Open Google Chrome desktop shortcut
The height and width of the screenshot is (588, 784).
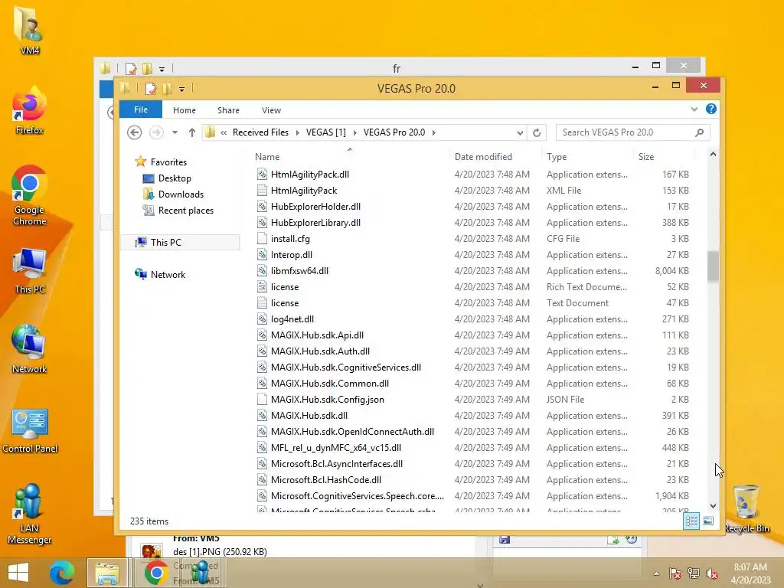[30, 196]
